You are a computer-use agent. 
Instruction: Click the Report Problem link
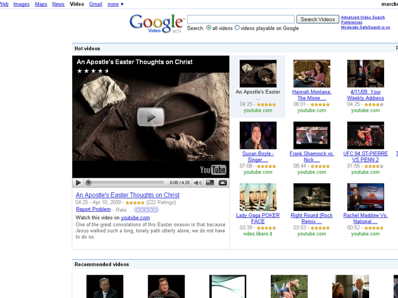[x=94, y=209]
